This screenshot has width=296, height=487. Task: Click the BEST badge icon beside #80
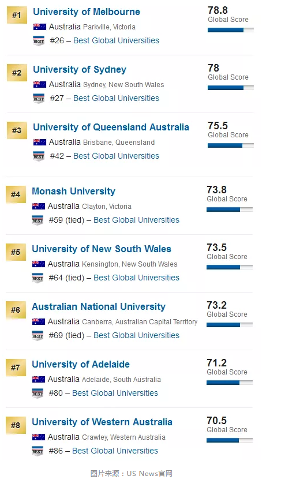(x=38, y=393)
